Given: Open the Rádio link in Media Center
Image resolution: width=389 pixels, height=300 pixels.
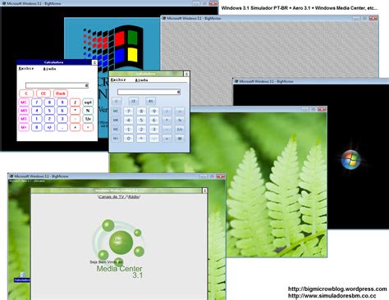Looking at the screenshot, I should (134, 197).
